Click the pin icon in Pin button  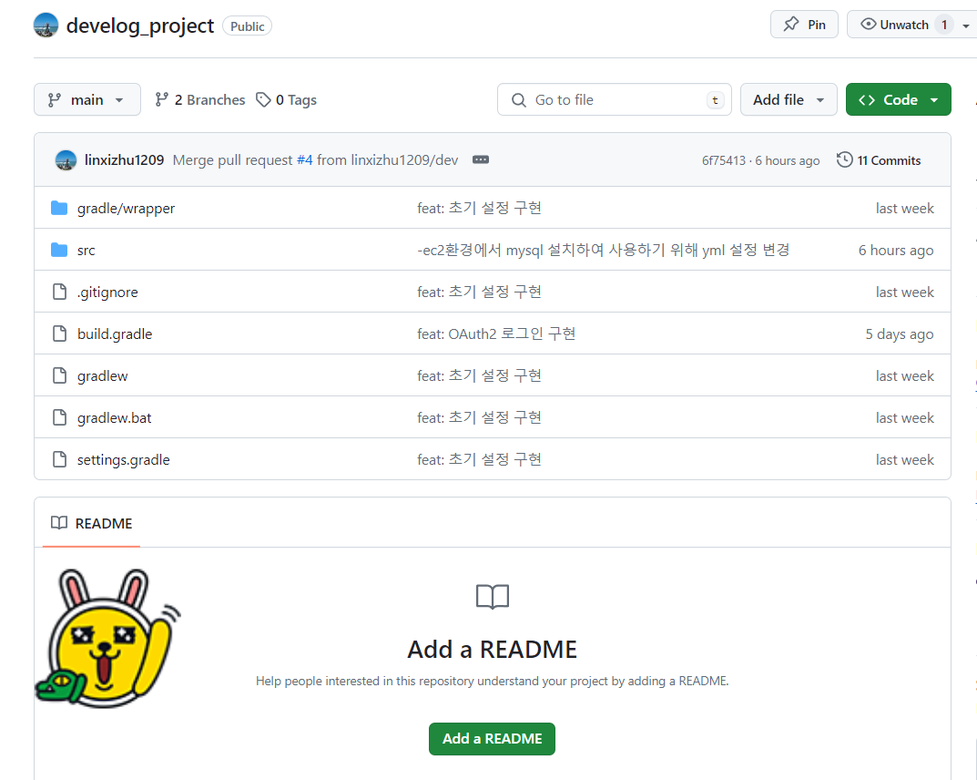point(790,25)
